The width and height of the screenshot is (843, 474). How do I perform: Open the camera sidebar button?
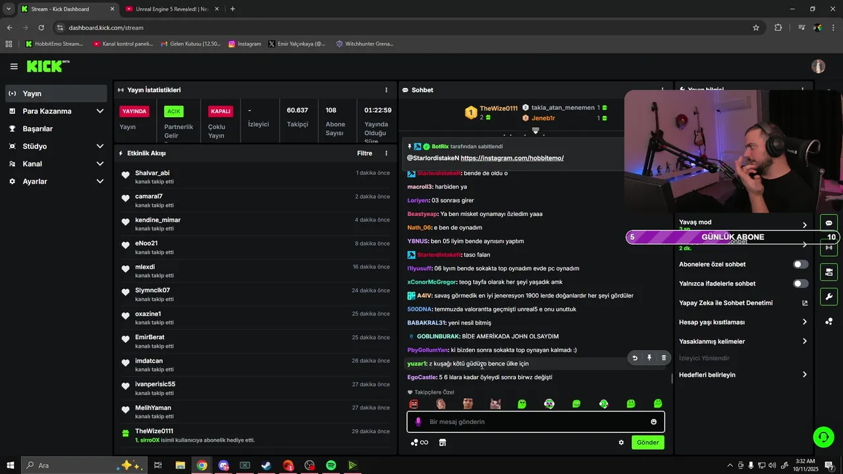(829, 272)
